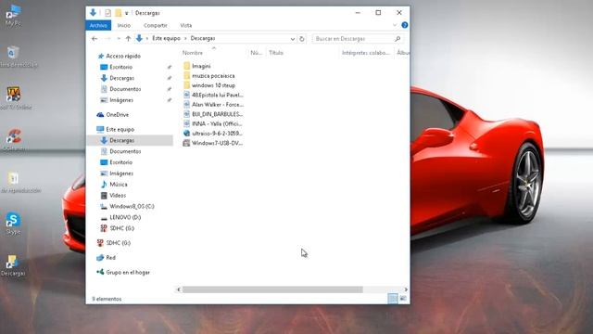Select the My PC desktop icon

pyautogui.click(x=13, y=15)
